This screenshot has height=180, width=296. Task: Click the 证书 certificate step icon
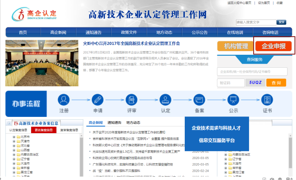(267, 100)
